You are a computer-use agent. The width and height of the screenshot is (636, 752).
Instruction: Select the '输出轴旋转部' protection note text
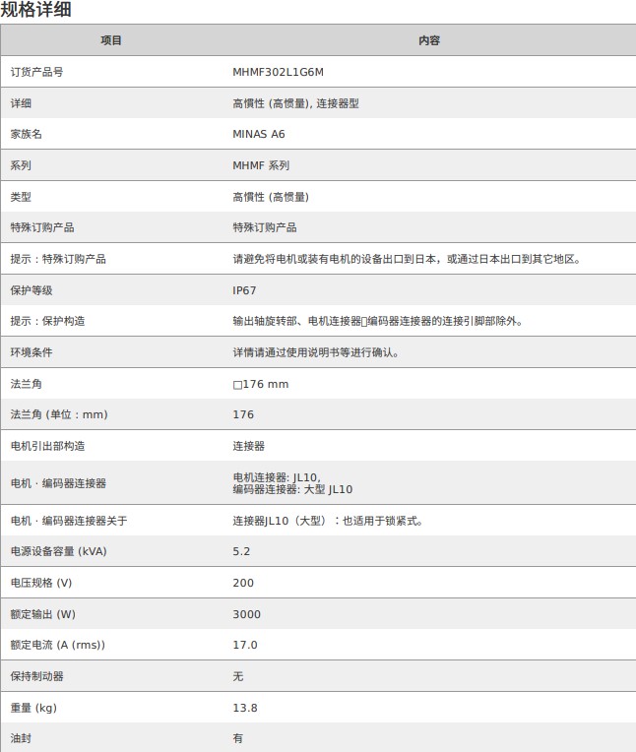378,321
